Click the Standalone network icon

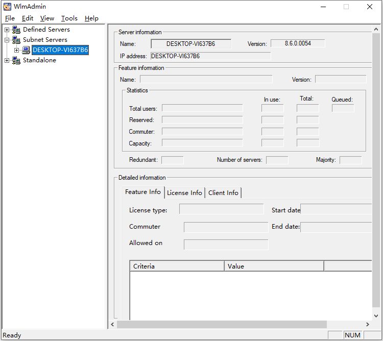(x=16, y=60)
